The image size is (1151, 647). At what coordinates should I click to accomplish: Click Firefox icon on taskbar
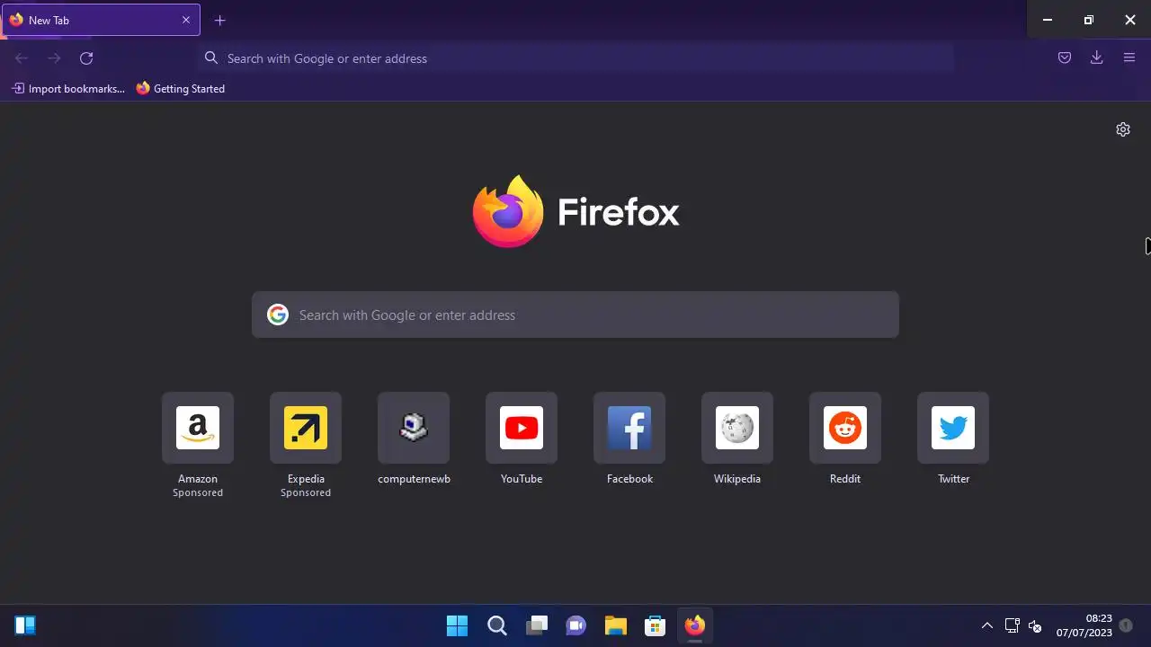tap(695, 625)
